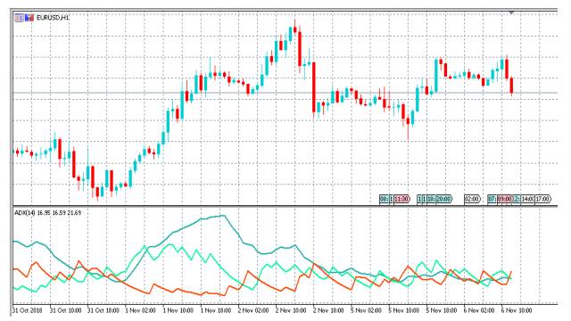Click the 2 Nov 02:00 time label
571x321 pixels.
253,310
